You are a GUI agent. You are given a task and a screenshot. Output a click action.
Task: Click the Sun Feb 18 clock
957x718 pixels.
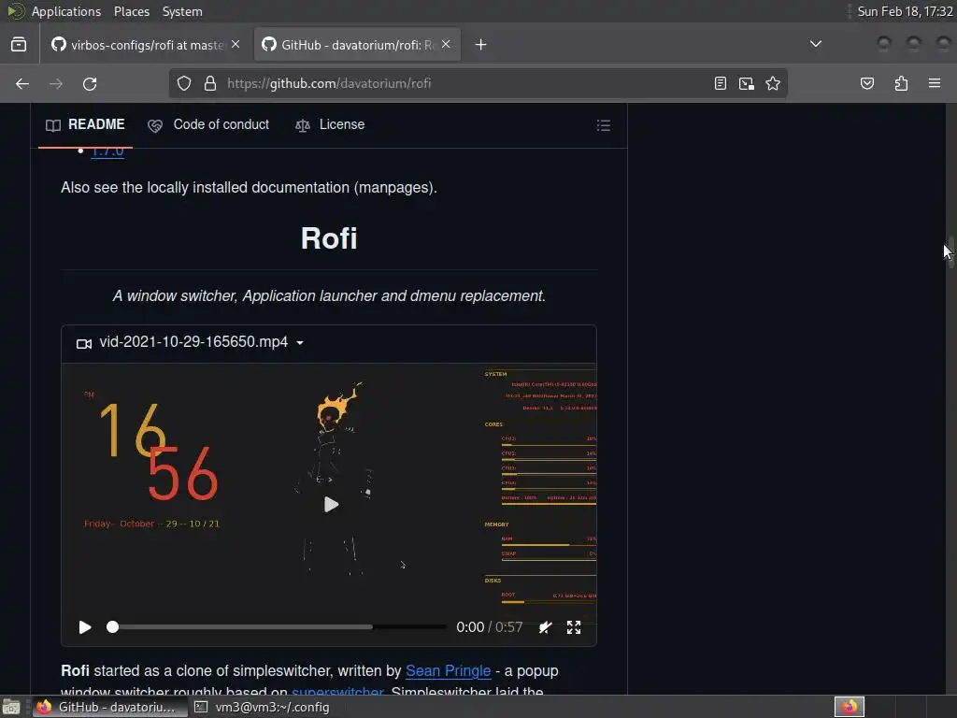(905, 11)
